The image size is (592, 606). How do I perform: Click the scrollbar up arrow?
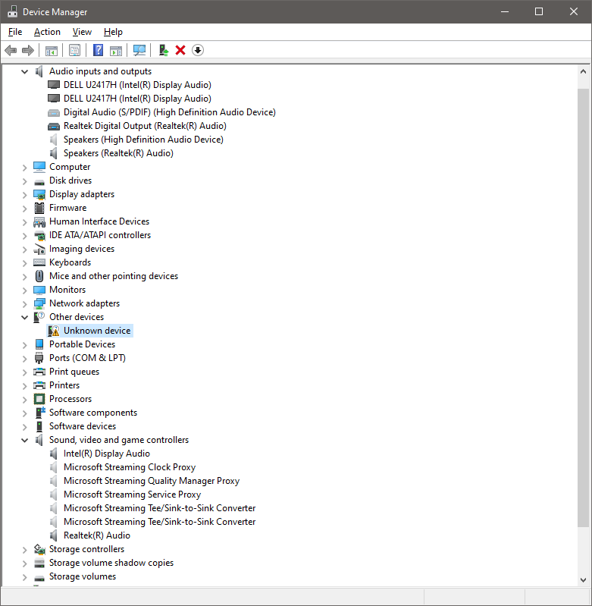coord(583,71)
